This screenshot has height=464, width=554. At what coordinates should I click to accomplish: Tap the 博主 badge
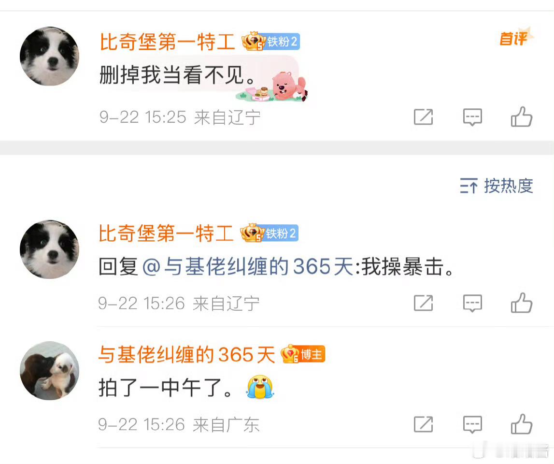[303, 354]
